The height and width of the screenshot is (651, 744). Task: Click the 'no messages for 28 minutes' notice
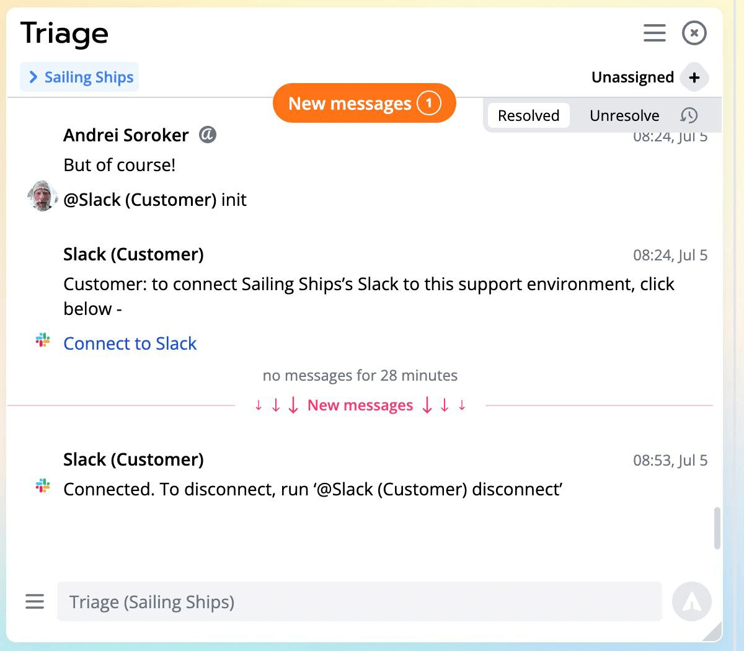(360, 375)
